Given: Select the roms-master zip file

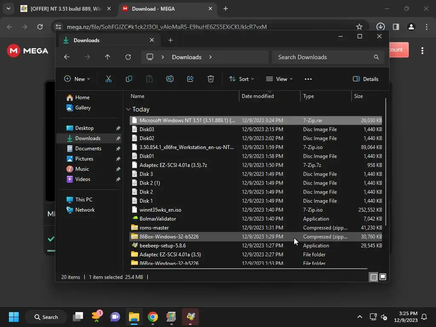Looking at the screenshot, I should [255, 227].
